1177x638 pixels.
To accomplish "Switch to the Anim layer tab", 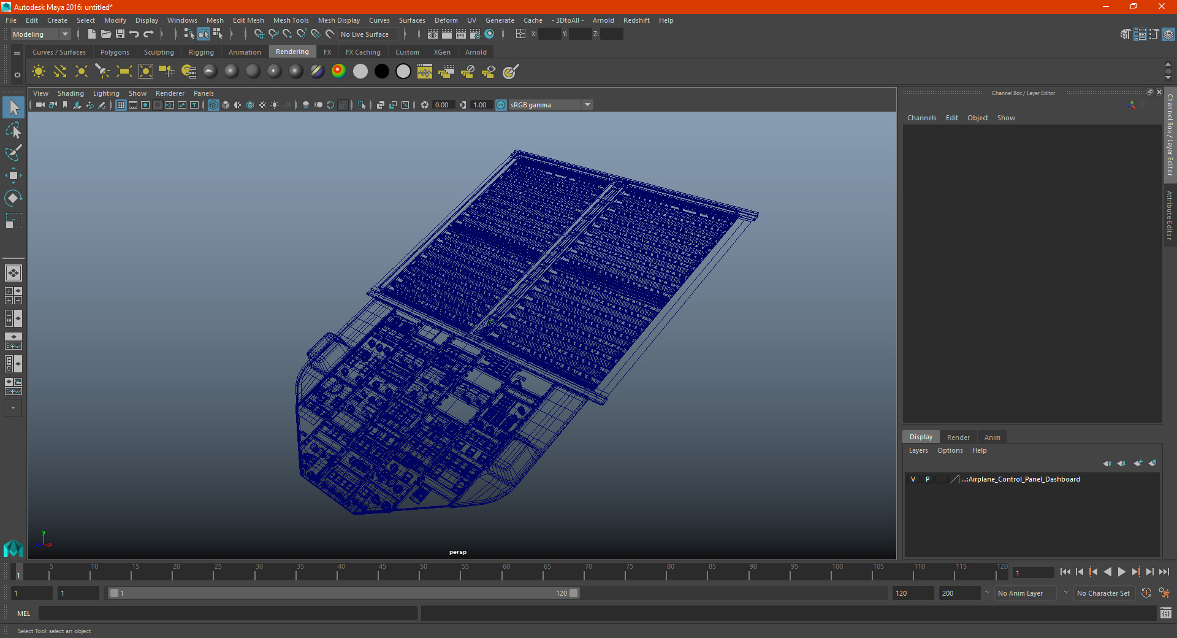I will pos(992,437).
